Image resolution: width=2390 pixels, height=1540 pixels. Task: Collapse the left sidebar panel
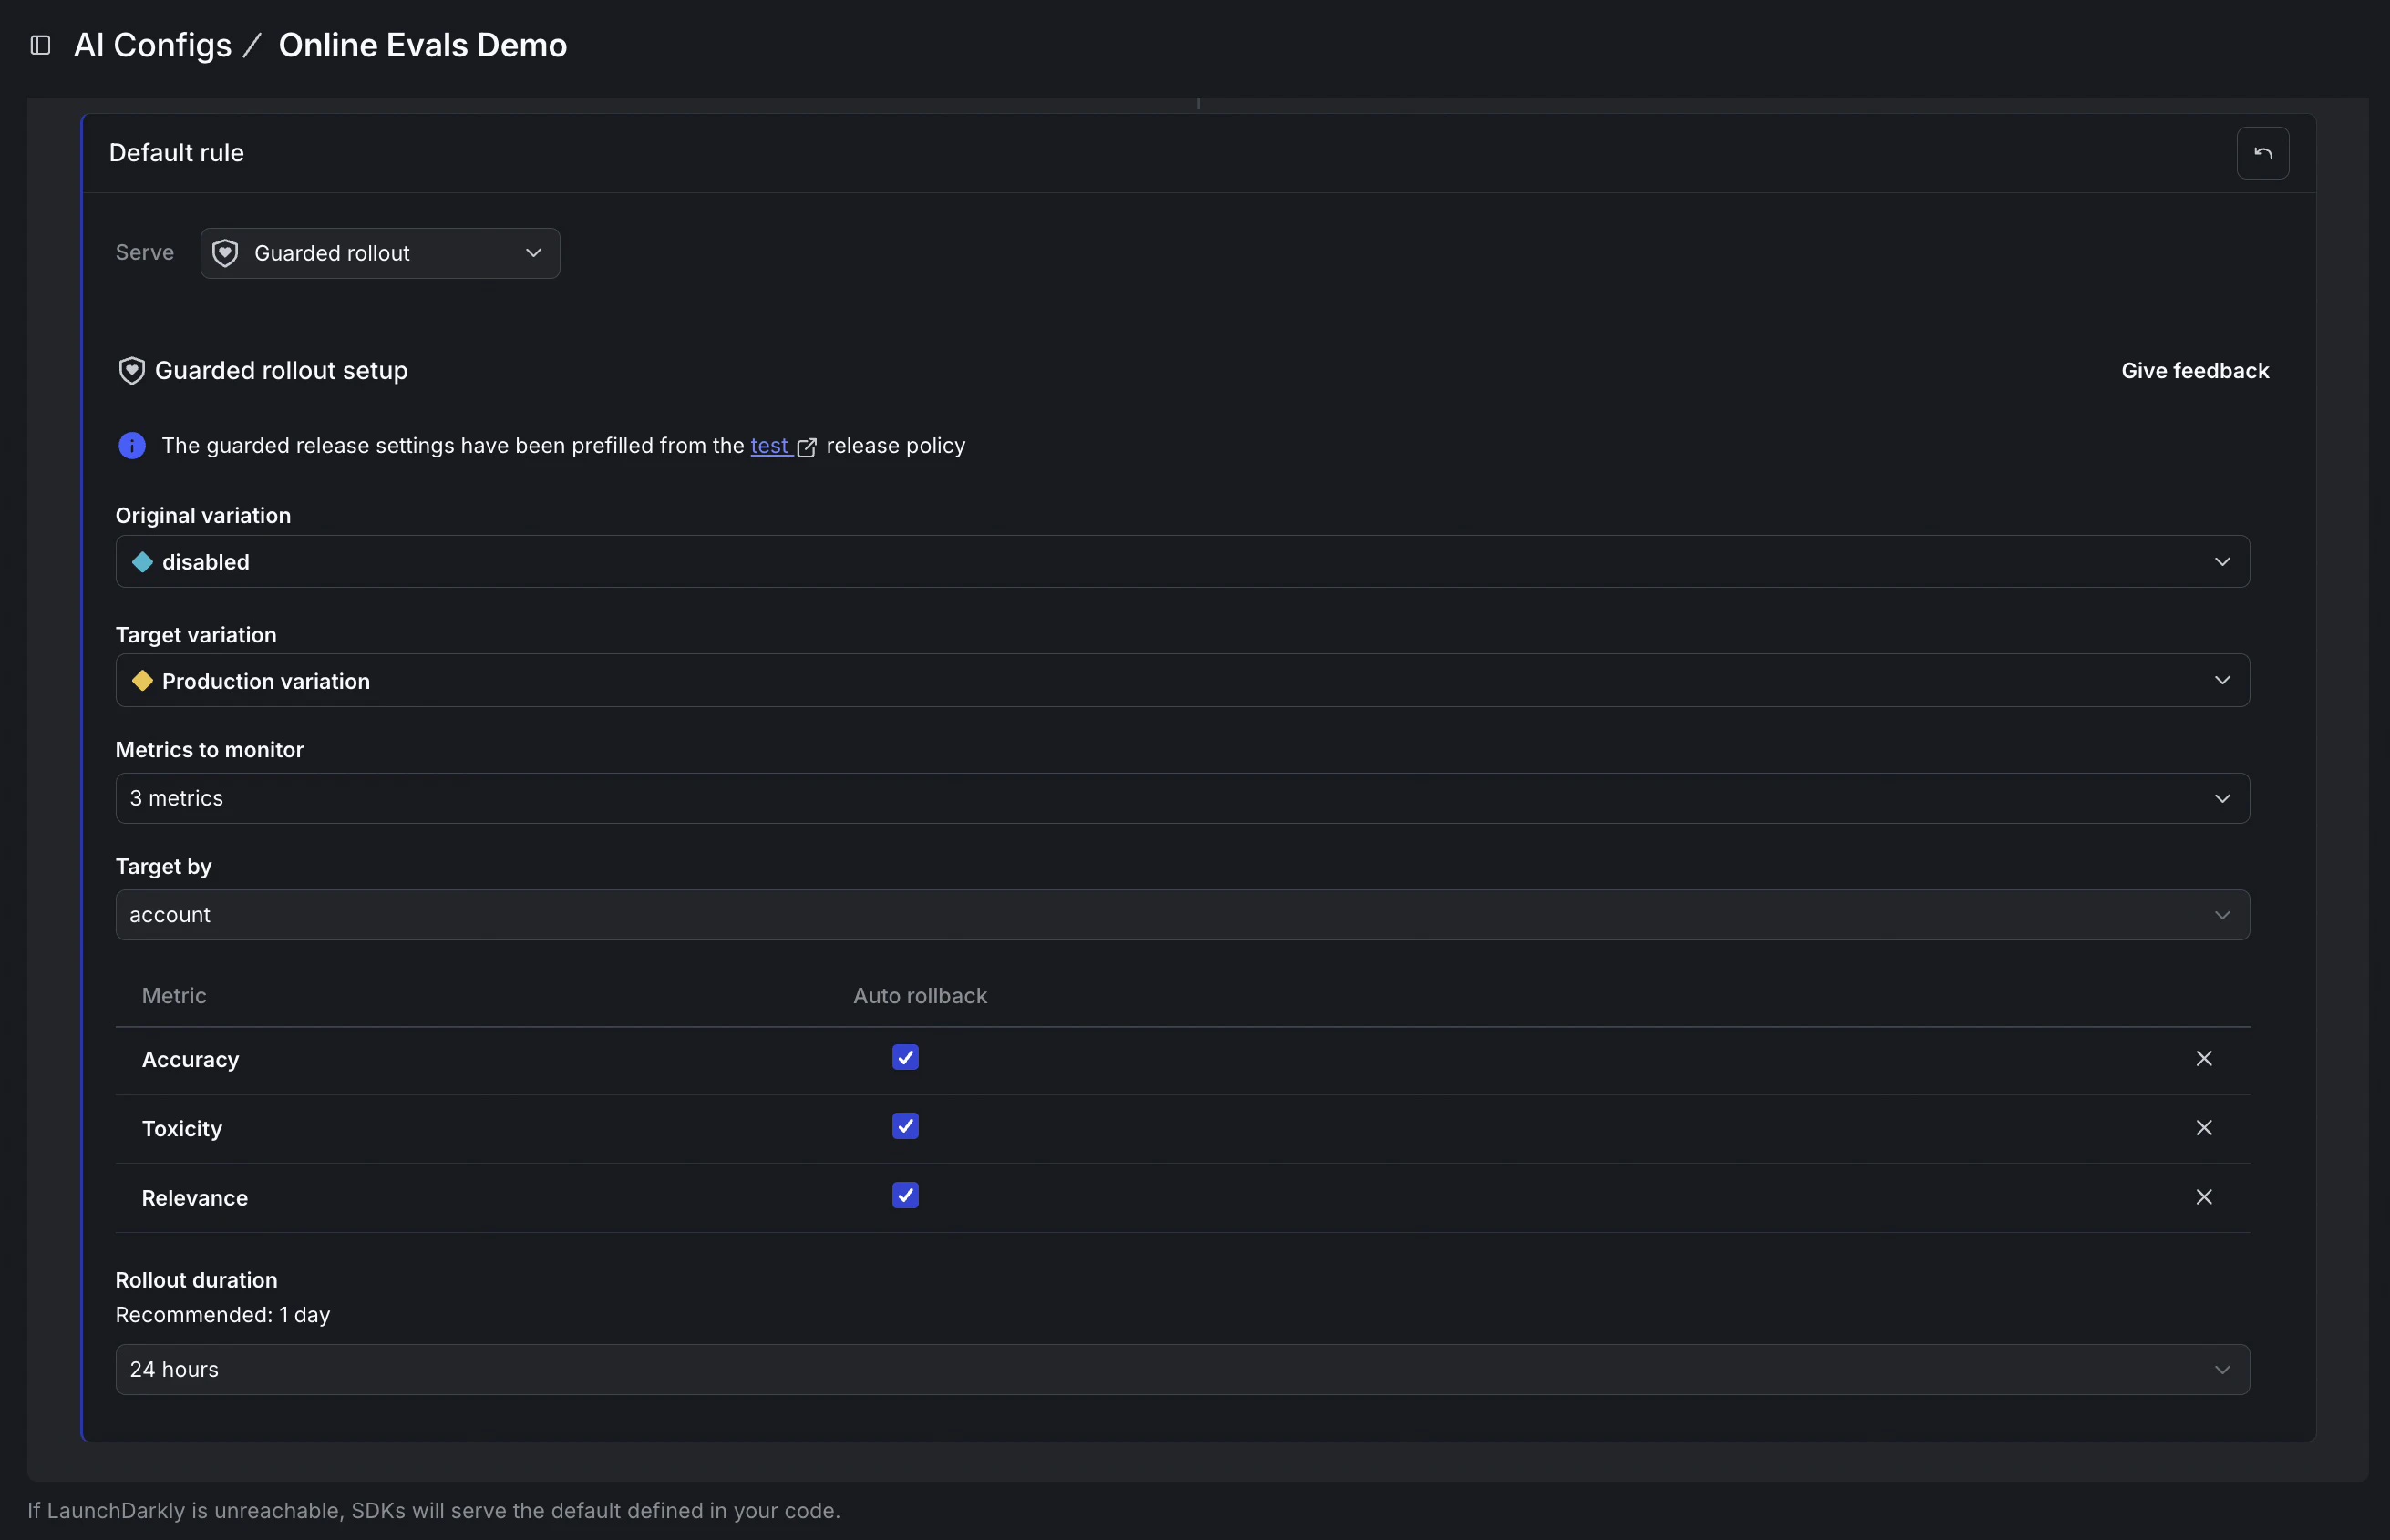[x=40, y=44]
